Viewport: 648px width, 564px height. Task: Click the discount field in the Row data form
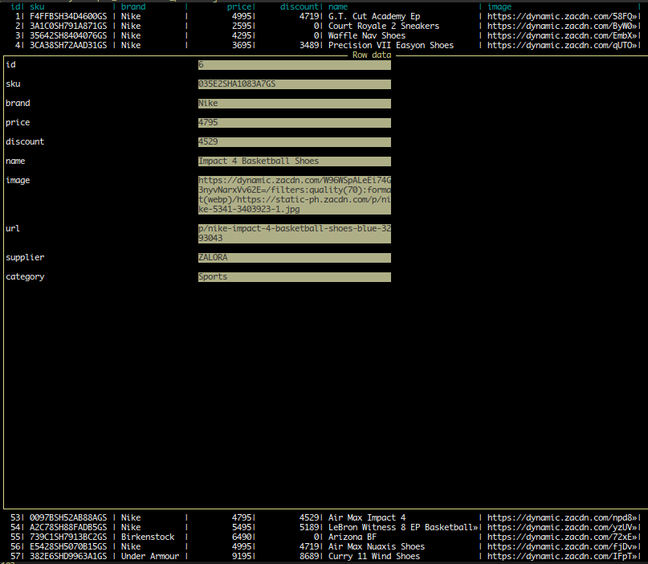pos(294,142)
